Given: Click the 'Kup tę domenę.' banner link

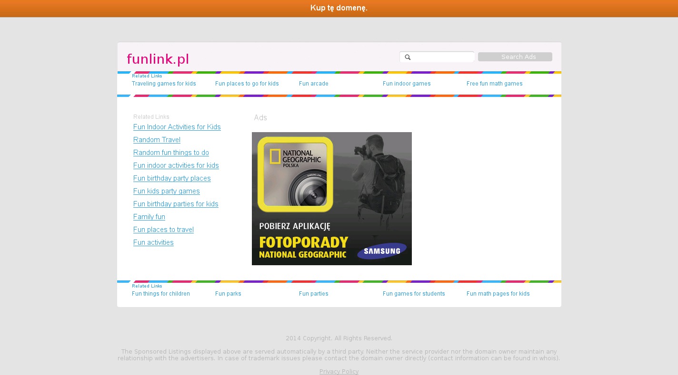Looking at the screenshot, I should tap(339, 8).
